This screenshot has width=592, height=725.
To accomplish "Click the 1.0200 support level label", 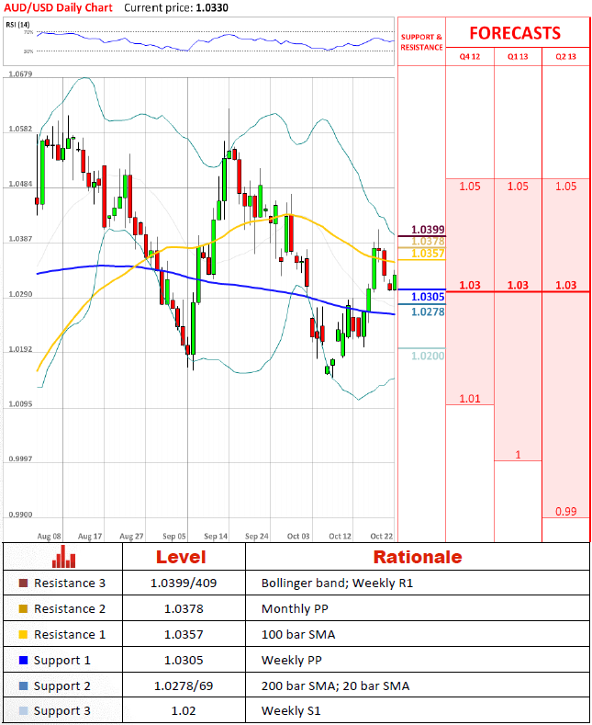I will click(428, 356).
